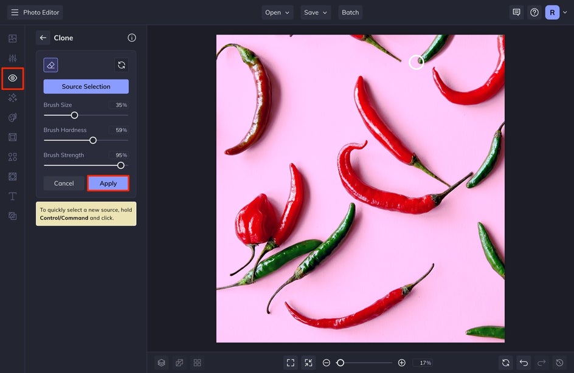Image resolution: width=574 pixels, height=373 pixels.
Task: Edit the 17% zoom value field
Action: click(424, 363)
